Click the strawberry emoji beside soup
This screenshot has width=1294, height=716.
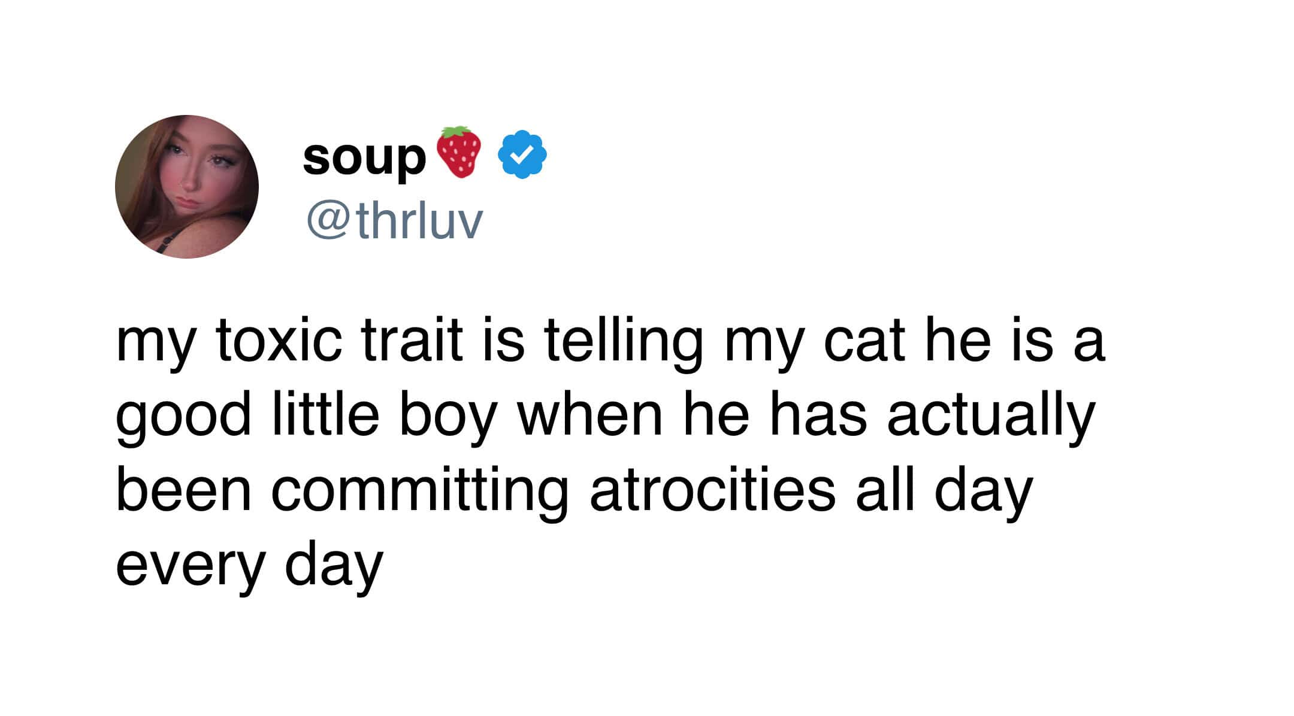click(459, 152)
